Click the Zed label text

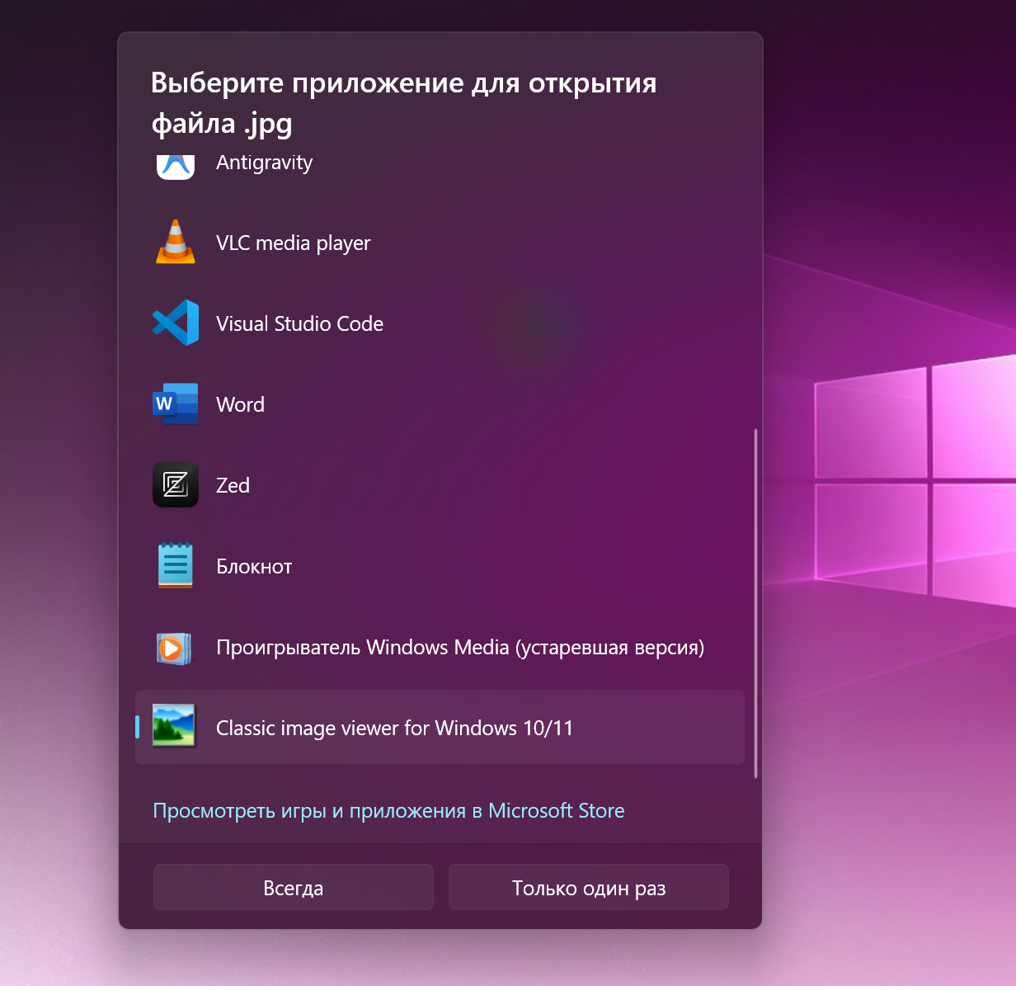click(x=233, y=485)
